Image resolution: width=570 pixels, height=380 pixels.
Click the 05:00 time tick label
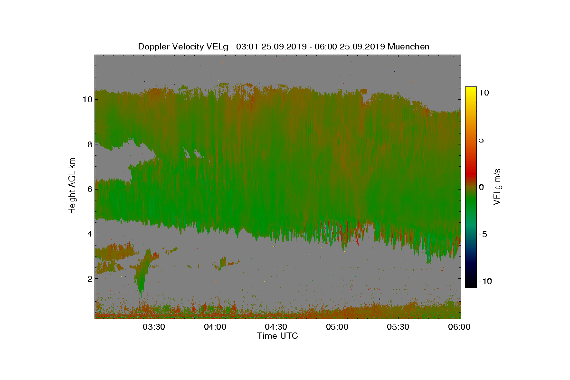click(338, 327)
